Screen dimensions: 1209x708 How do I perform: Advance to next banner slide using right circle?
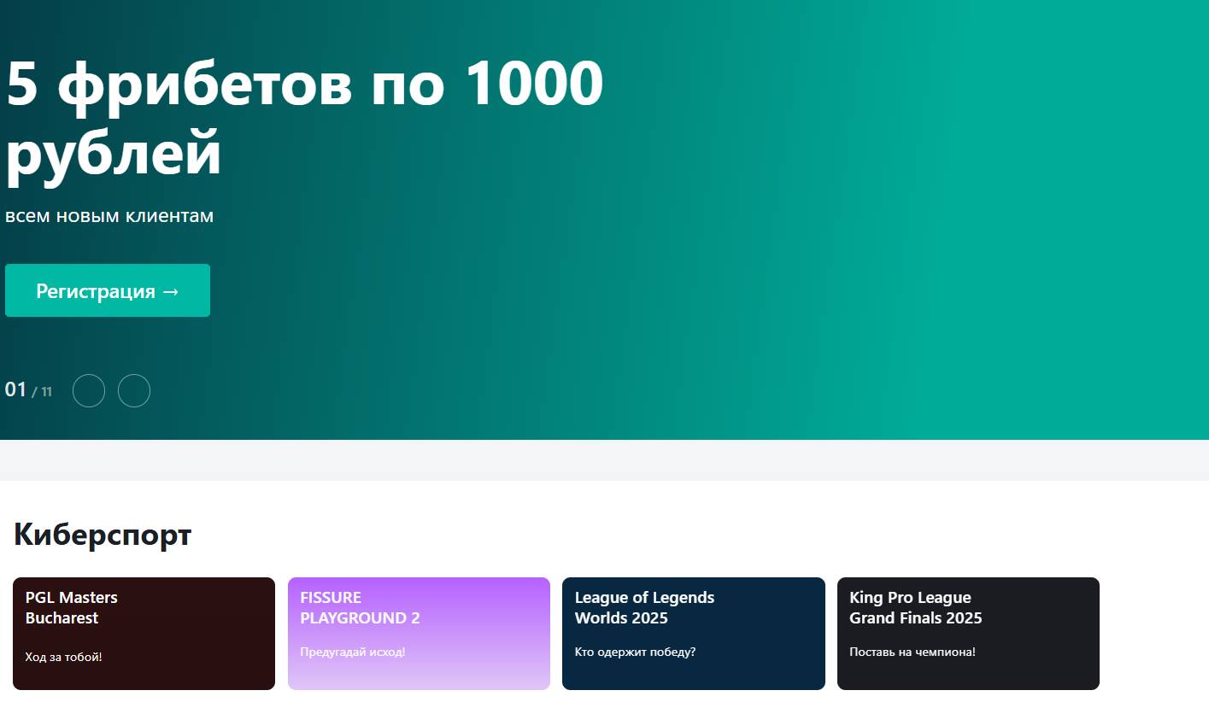click(x=134, y=391)
